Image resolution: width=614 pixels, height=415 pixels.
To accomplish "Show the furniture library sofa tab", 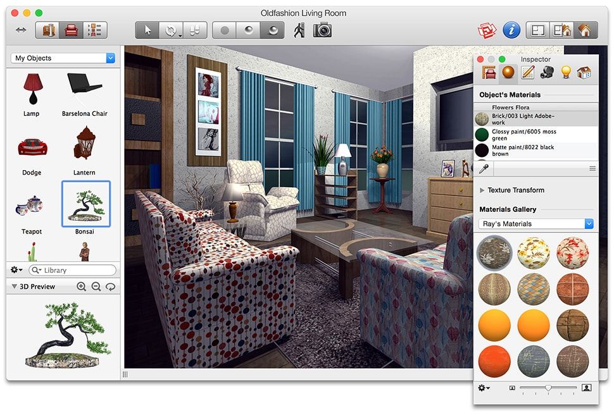I will pos(72,30).
